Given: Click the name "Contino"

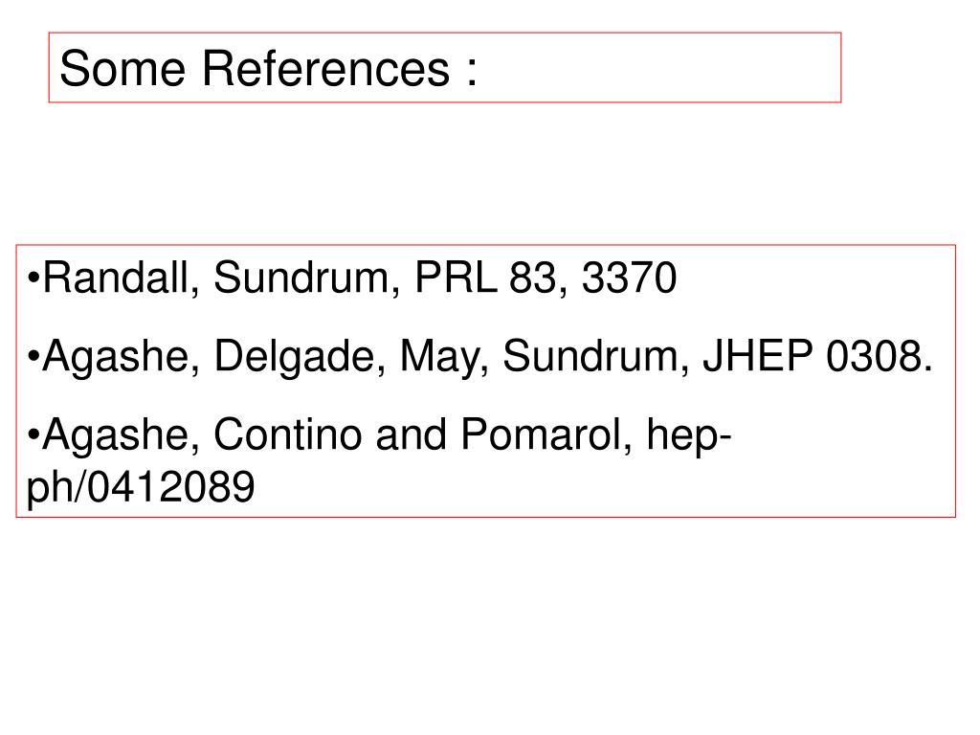Looking at the screenshot, I should pos(287,434).
